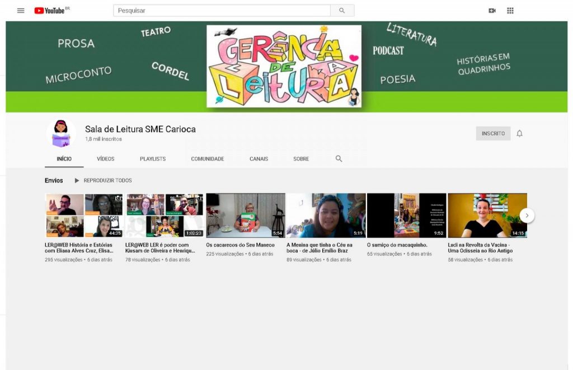573x370 pixels.
Task: Open O sumiço do macaquinho thumbnail
Action: tap(406, 216)
